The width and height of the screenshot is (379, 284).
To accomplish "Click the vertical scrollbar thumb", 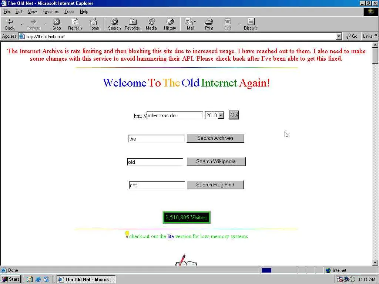I will [375, 55].
